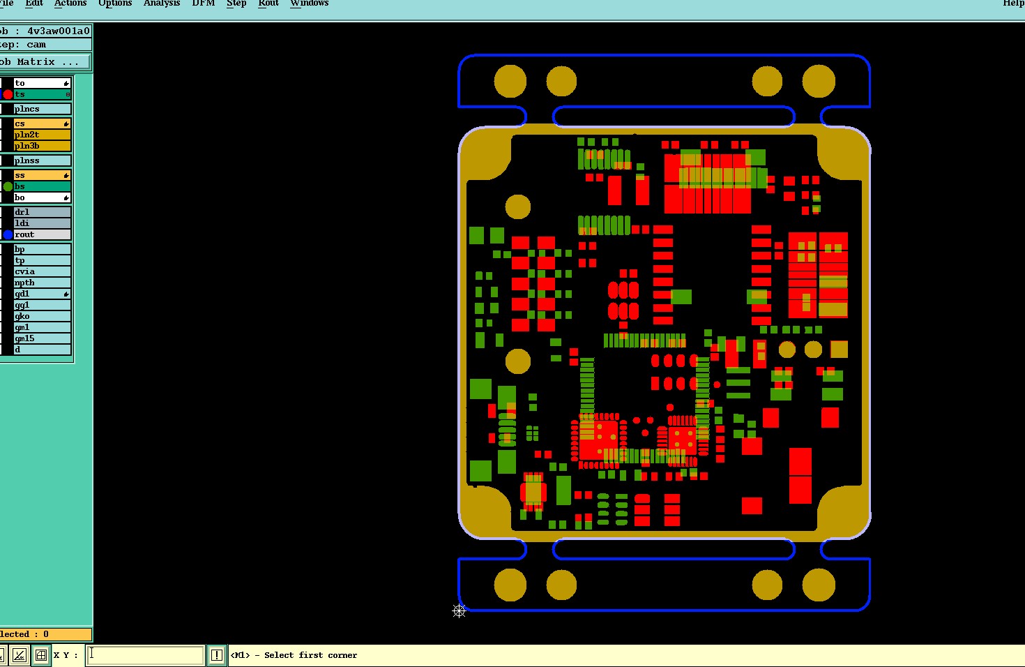Select the 'npth' layer row

tap(42, 283)
